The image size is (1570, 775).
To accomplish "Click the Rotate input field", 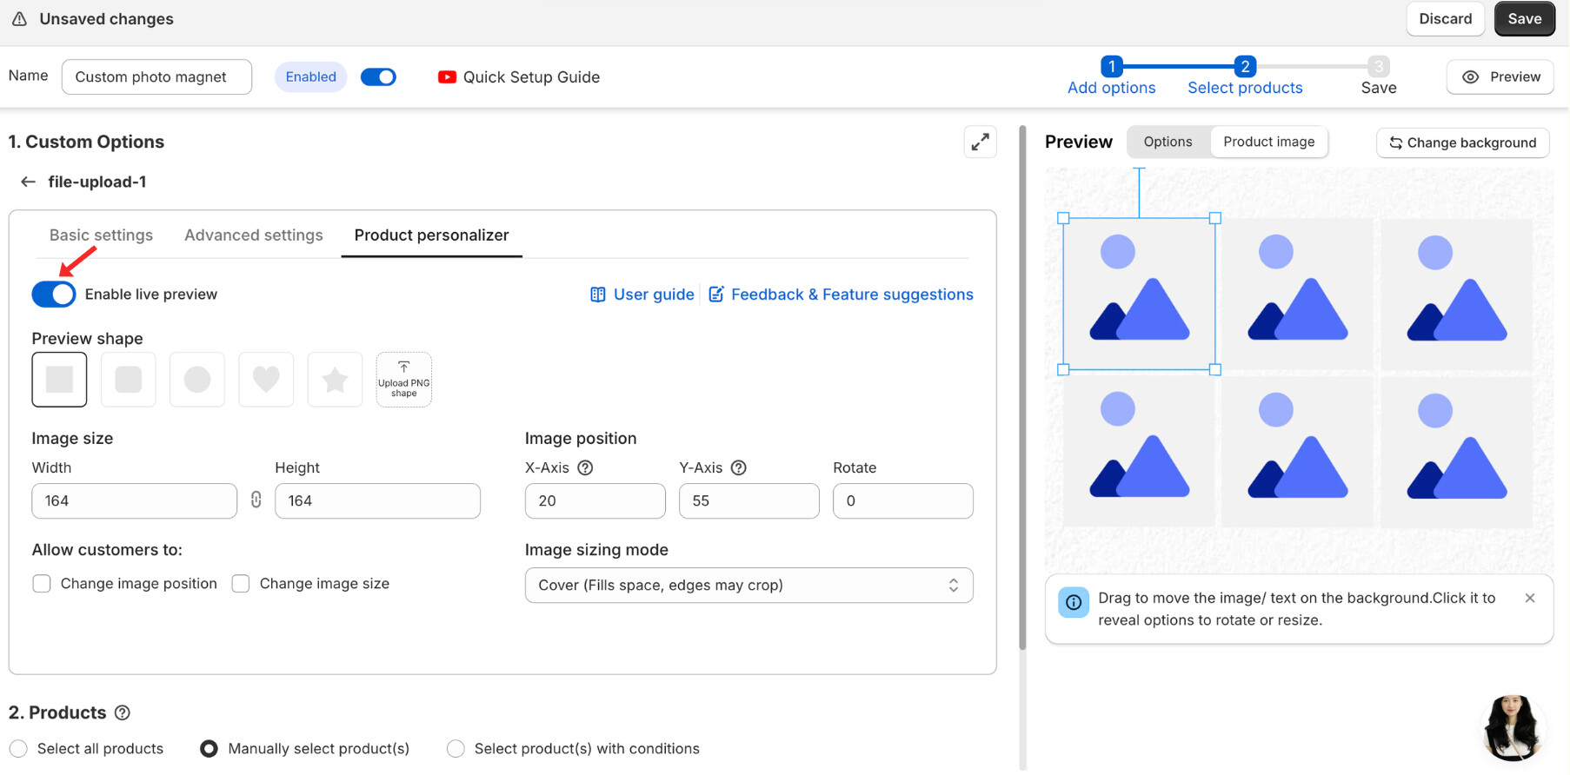I will 902,501.
